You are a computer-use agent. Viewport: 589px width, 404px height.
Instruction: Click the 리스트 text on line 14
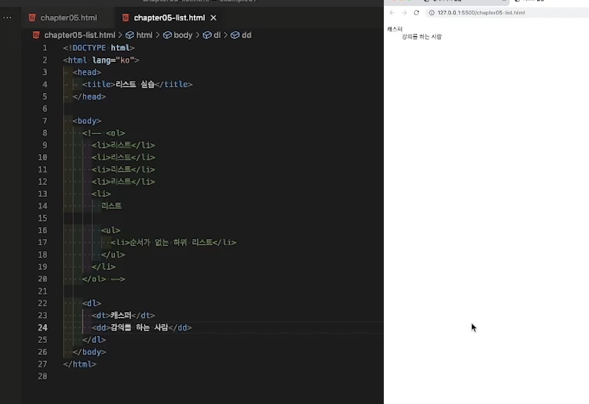111,206
